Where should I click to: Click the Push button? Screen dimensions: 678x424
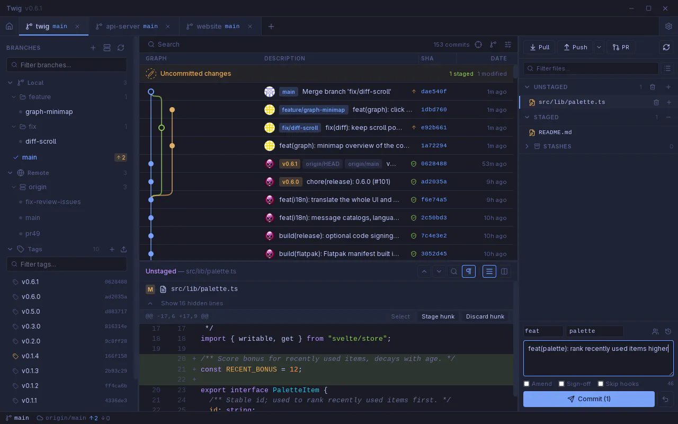[x=576, y=47]
